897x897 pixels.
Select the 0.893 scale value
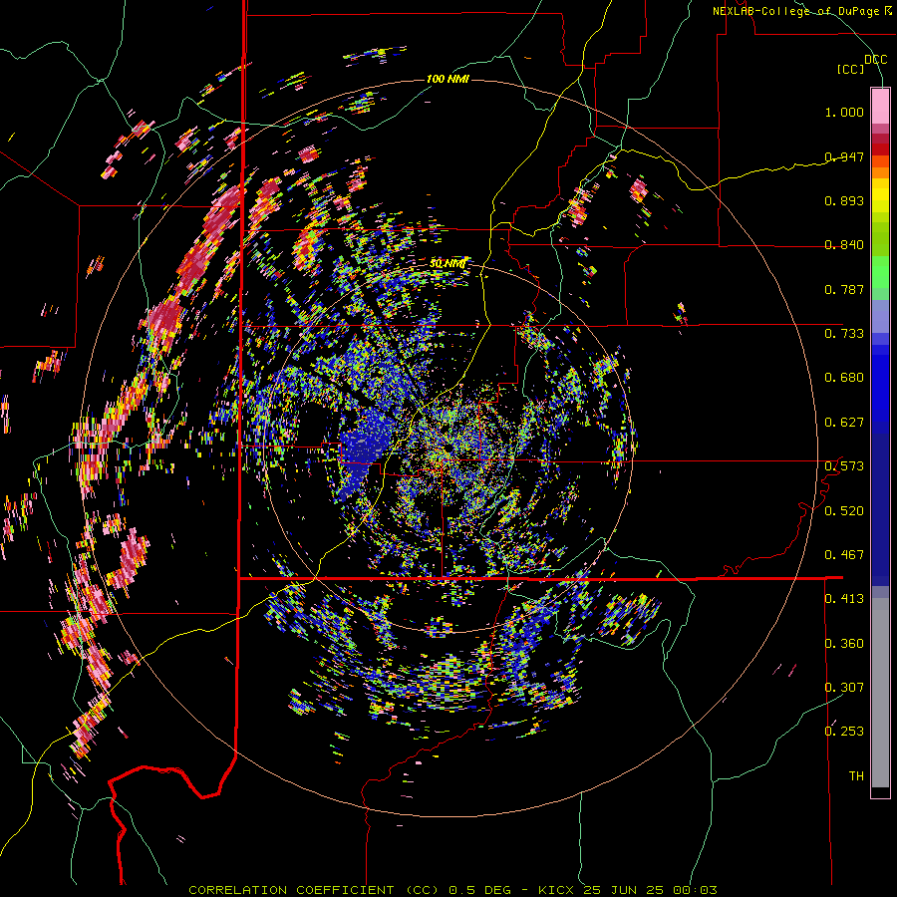click(844, 200)
